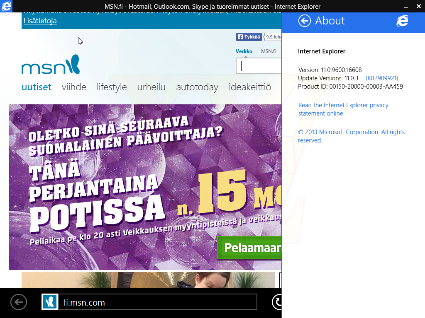Image resolution: width=425 pixels, height=318 pixels.
Task: Click the back arrow in About panel
Action: click(x=304, y=21)
